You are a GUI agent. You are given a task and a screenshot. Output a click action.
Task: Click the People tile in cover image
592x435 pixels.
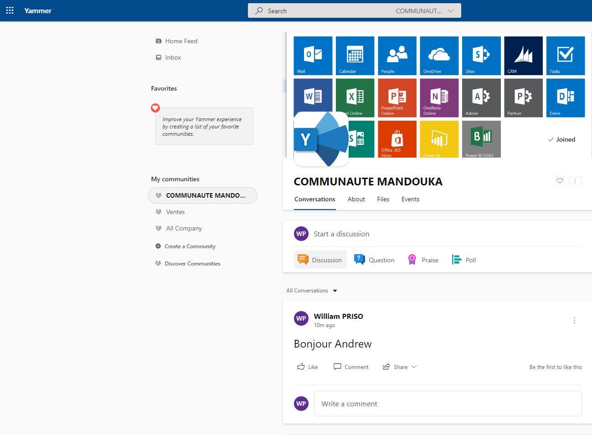(x=397, y=56)
